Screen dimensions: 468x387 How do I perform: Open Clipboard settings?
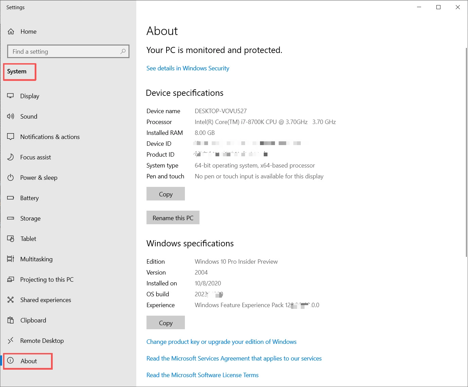tap(68, 320)
